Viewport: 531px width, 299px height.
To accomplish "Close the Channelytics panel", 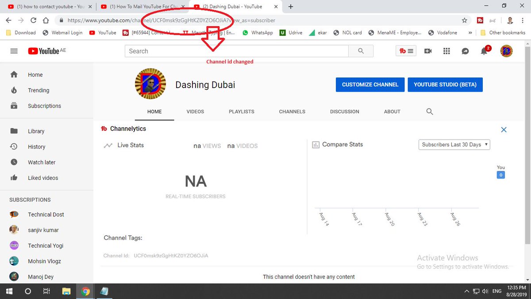I will tap(504, 129).
